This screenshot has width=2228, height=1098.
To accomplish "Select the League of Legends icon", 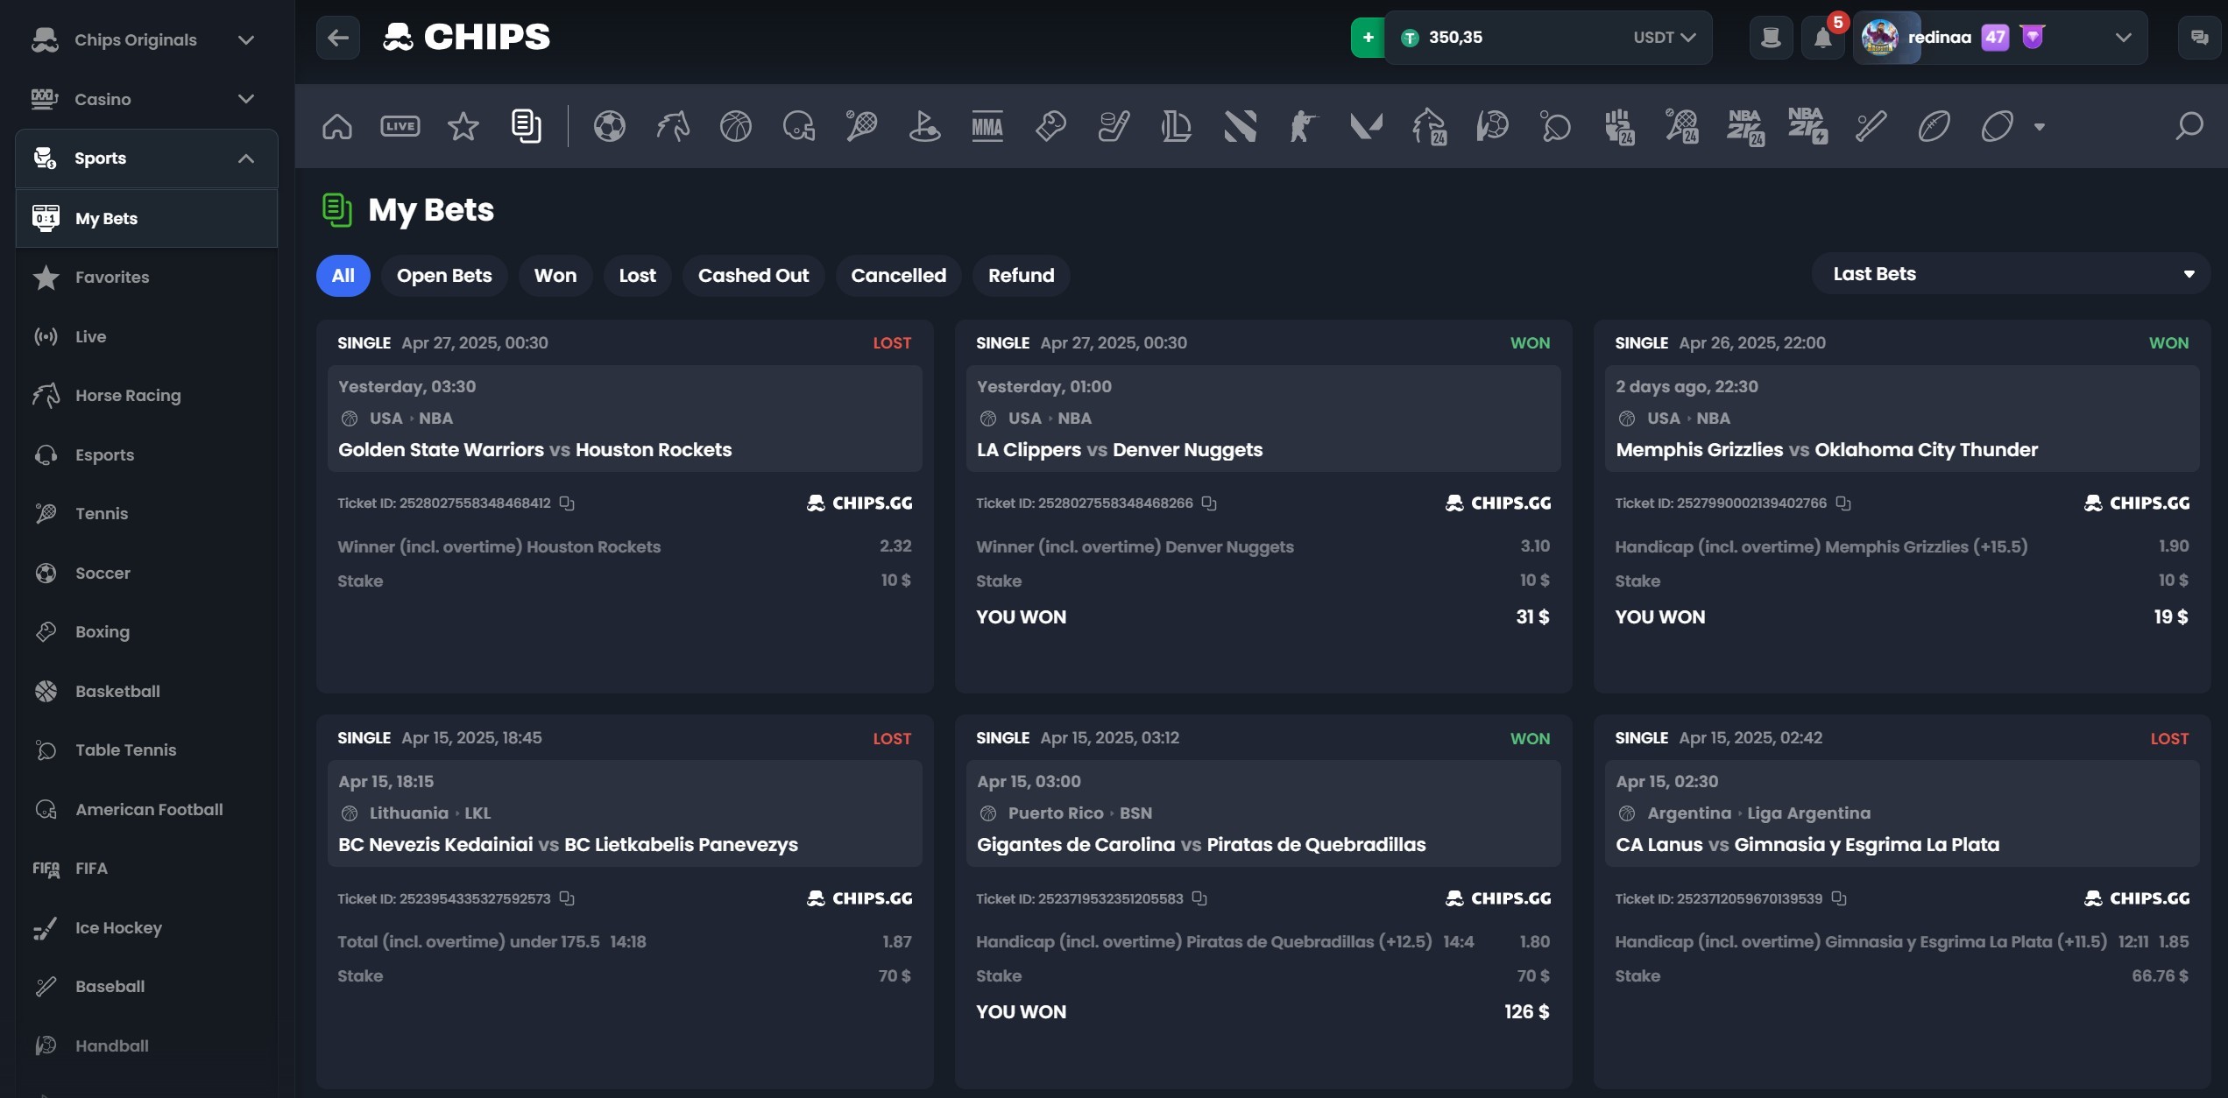I will point(1177,126).
